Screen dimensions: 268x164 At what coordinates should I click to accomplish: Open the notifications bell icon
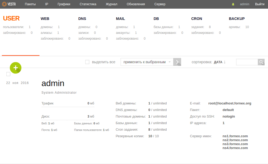coord(233,4)
